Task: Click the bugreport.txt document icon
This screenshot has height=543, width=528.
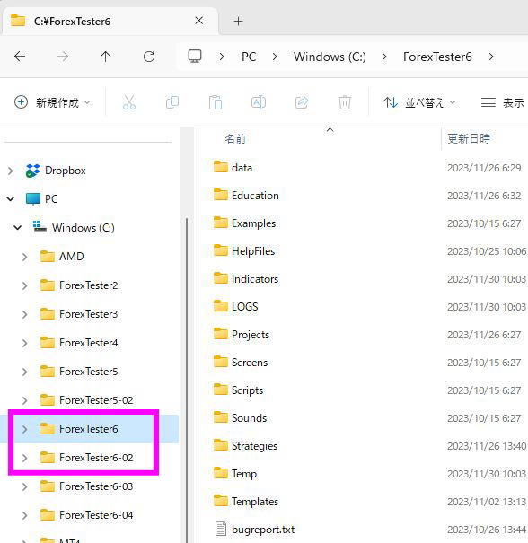Action: click(x=221, y=530)
